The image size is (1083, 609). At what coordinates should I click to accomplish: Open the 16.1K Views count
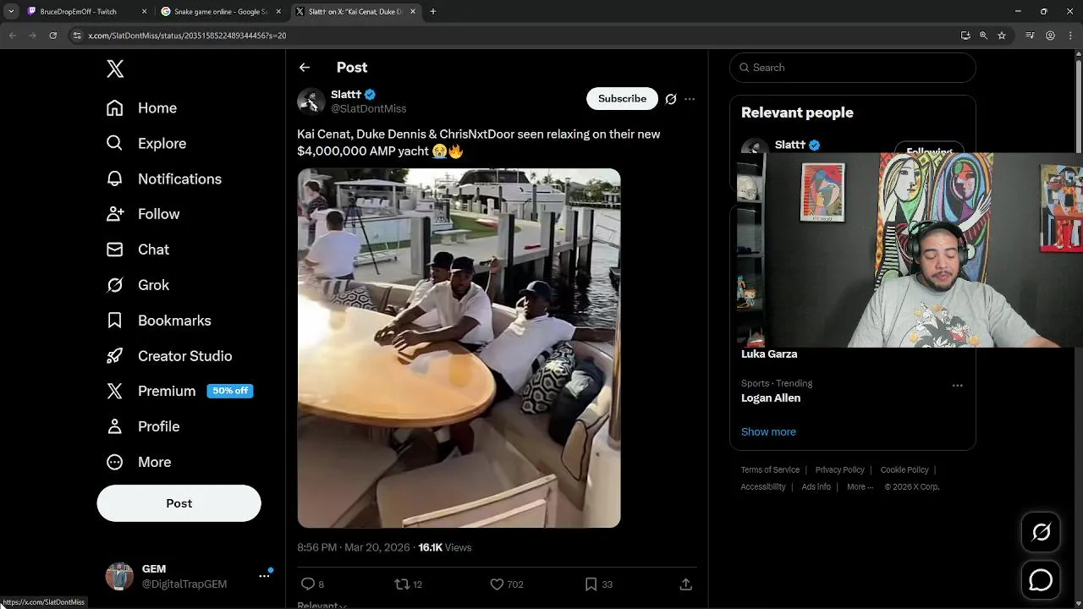click(445, 548)
